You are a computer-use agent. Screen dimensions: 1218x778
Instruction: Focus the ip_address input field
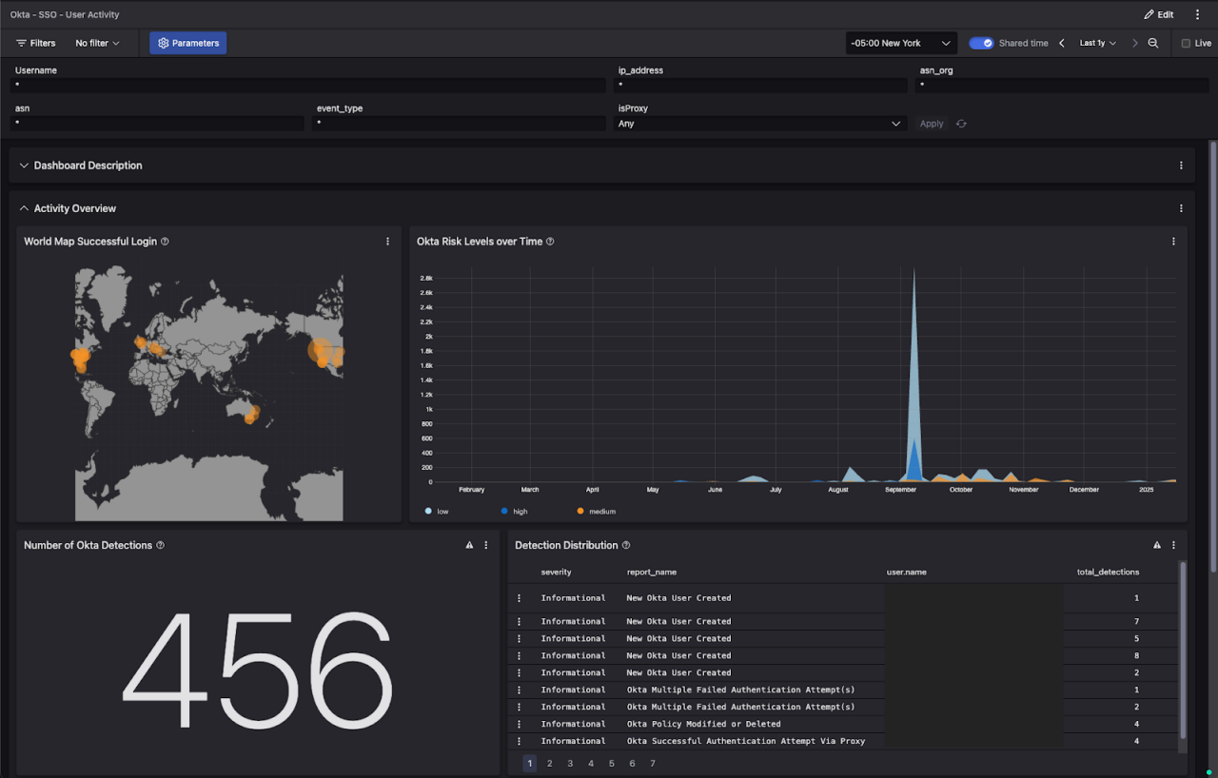[760, 86]
